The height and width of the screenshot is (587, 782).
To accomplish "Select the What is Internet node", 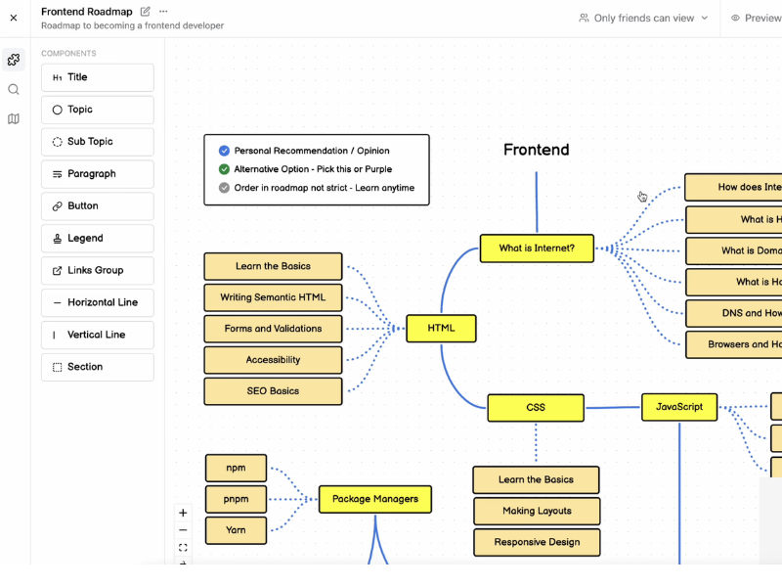I will tap(537, 248).
